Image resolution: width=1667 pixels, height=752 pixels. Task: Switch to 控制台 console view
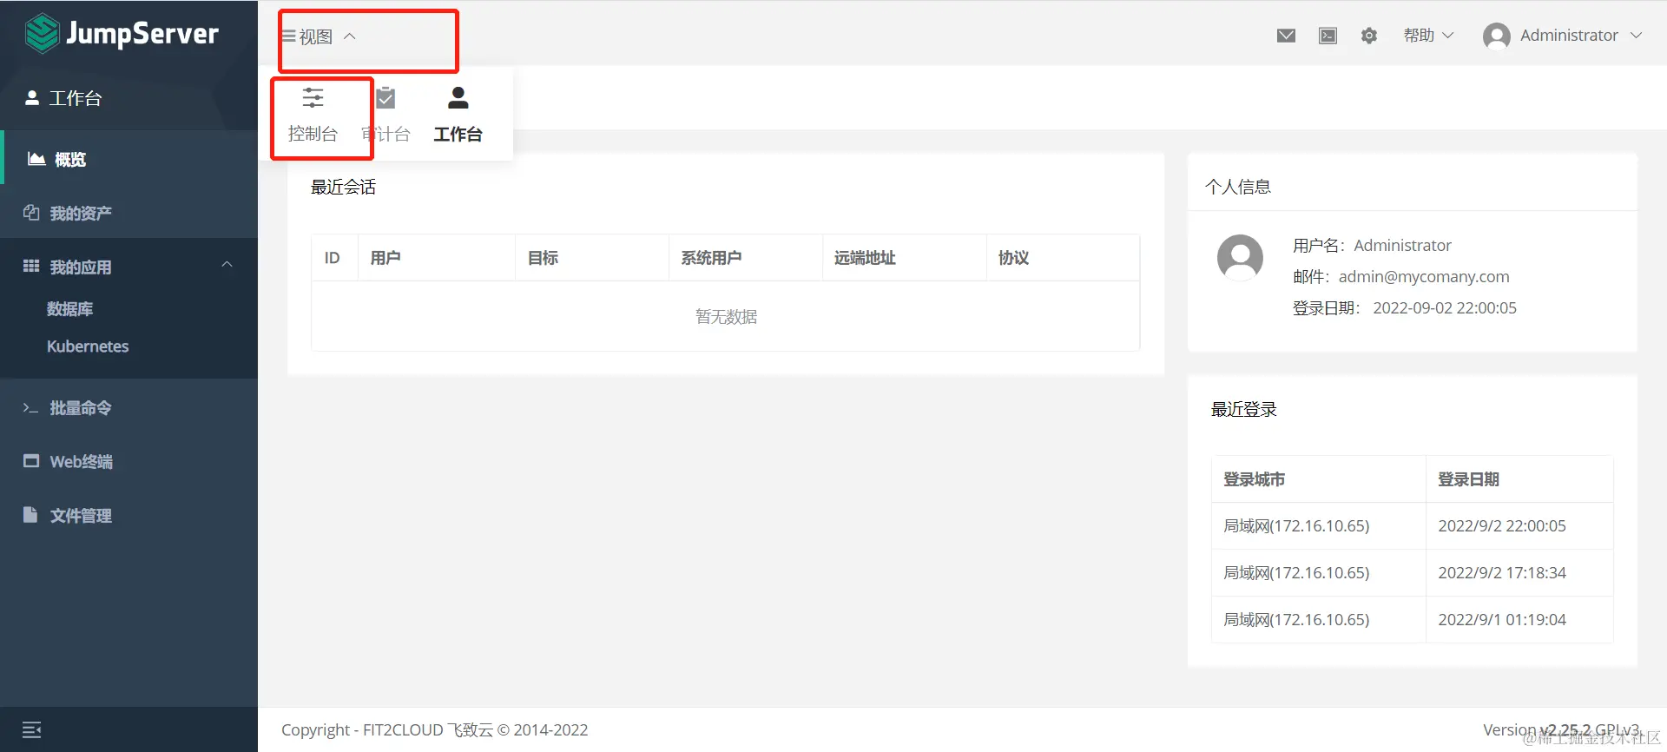click(x=313, y=114)
